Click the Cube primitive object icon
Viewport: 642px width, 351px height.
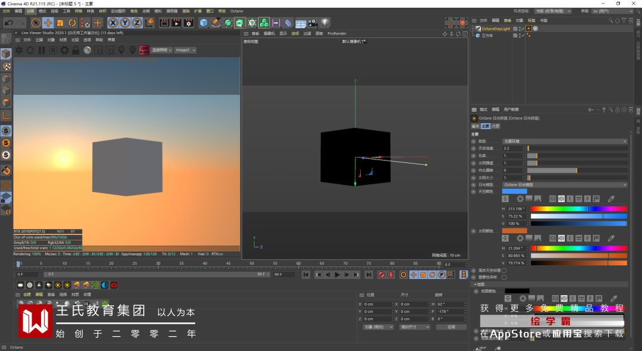pyautogui.click(x=204, y=23)
